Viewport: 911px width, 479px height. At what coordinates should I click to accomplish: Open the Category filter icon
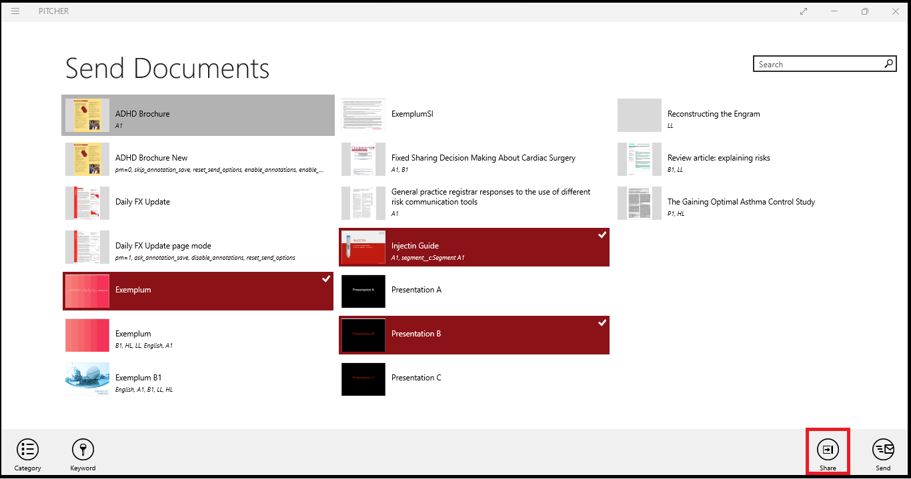(27, 450)
